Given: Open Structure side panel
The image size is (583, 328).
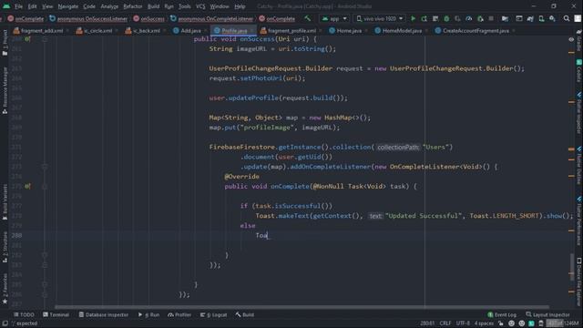Looking at the screenshot, I should click(5, 247).
